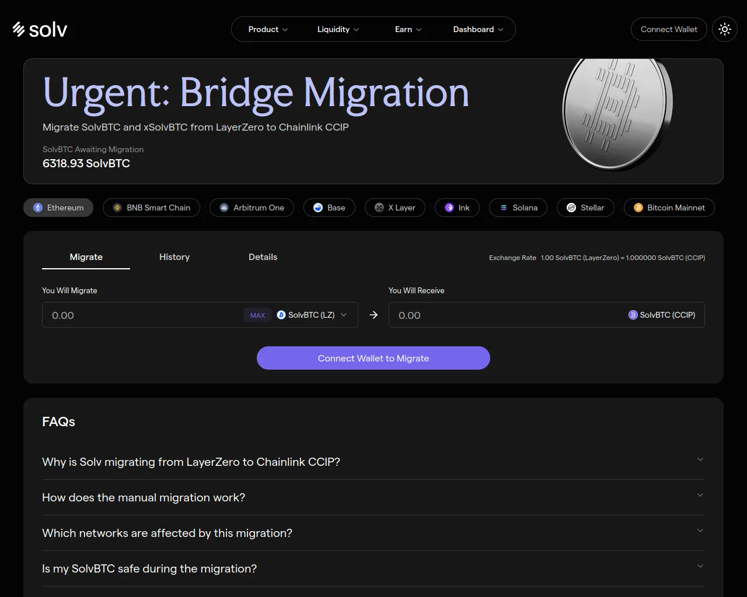Click the question 'Which networks are affected by this migration?'
Viewport: 747px width, 597px height.
pos(167,533)
